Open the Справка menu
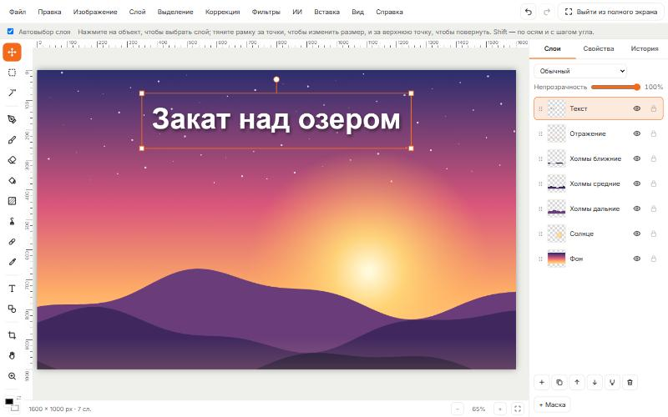This screenshot has width=668, height=417. pyautogui.click(x=389, y=12)
